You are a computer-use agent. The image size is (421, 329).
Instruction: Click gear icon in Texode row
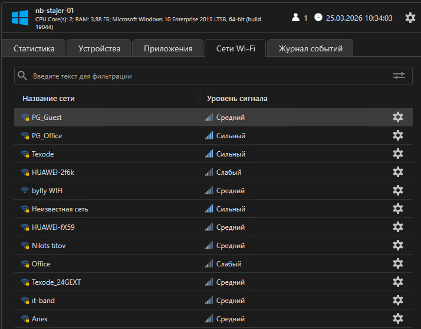[398, 154]
